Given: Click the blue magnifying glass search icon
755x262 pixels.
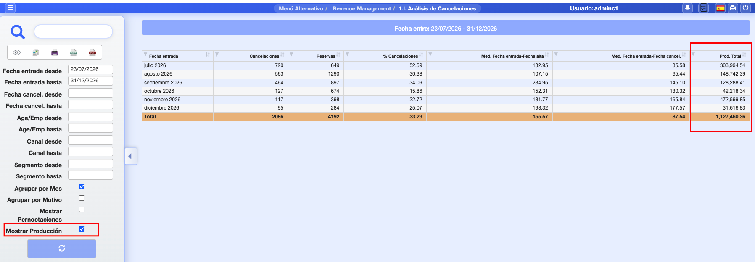Looking at the screenshot, I should click(x=18, y=31).
